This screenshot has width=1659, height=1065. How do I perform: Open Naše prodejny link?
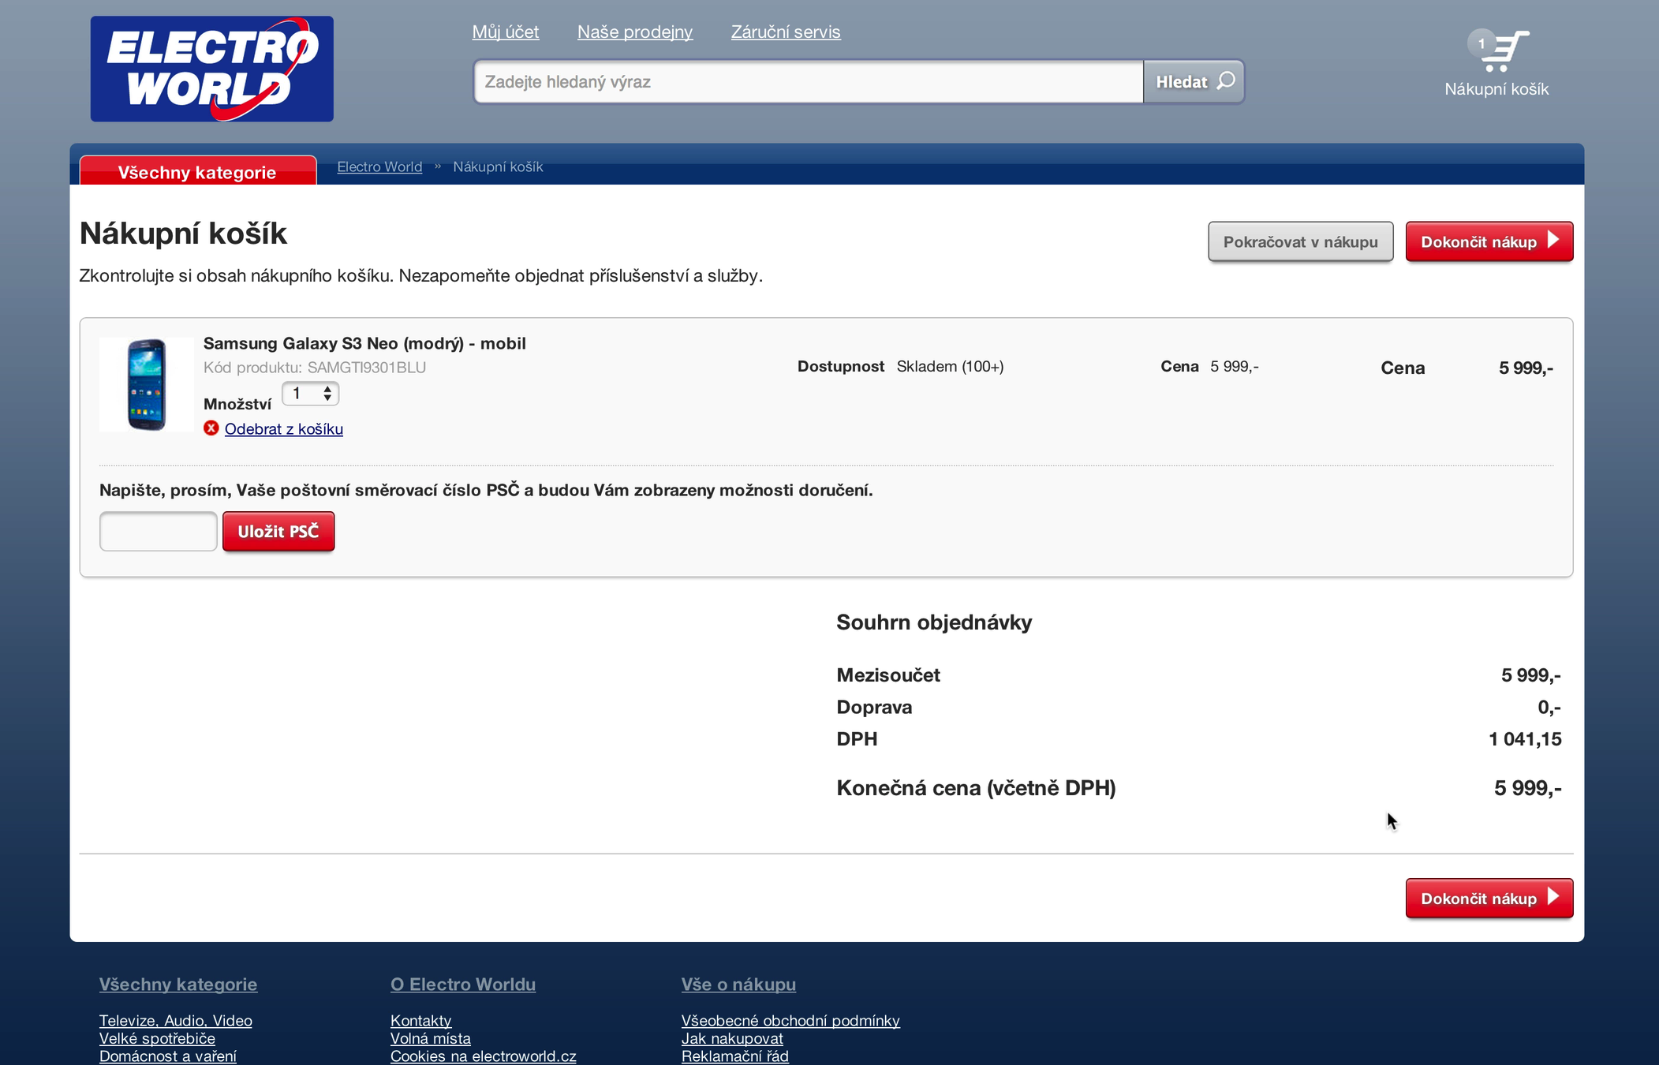[635, 32]
